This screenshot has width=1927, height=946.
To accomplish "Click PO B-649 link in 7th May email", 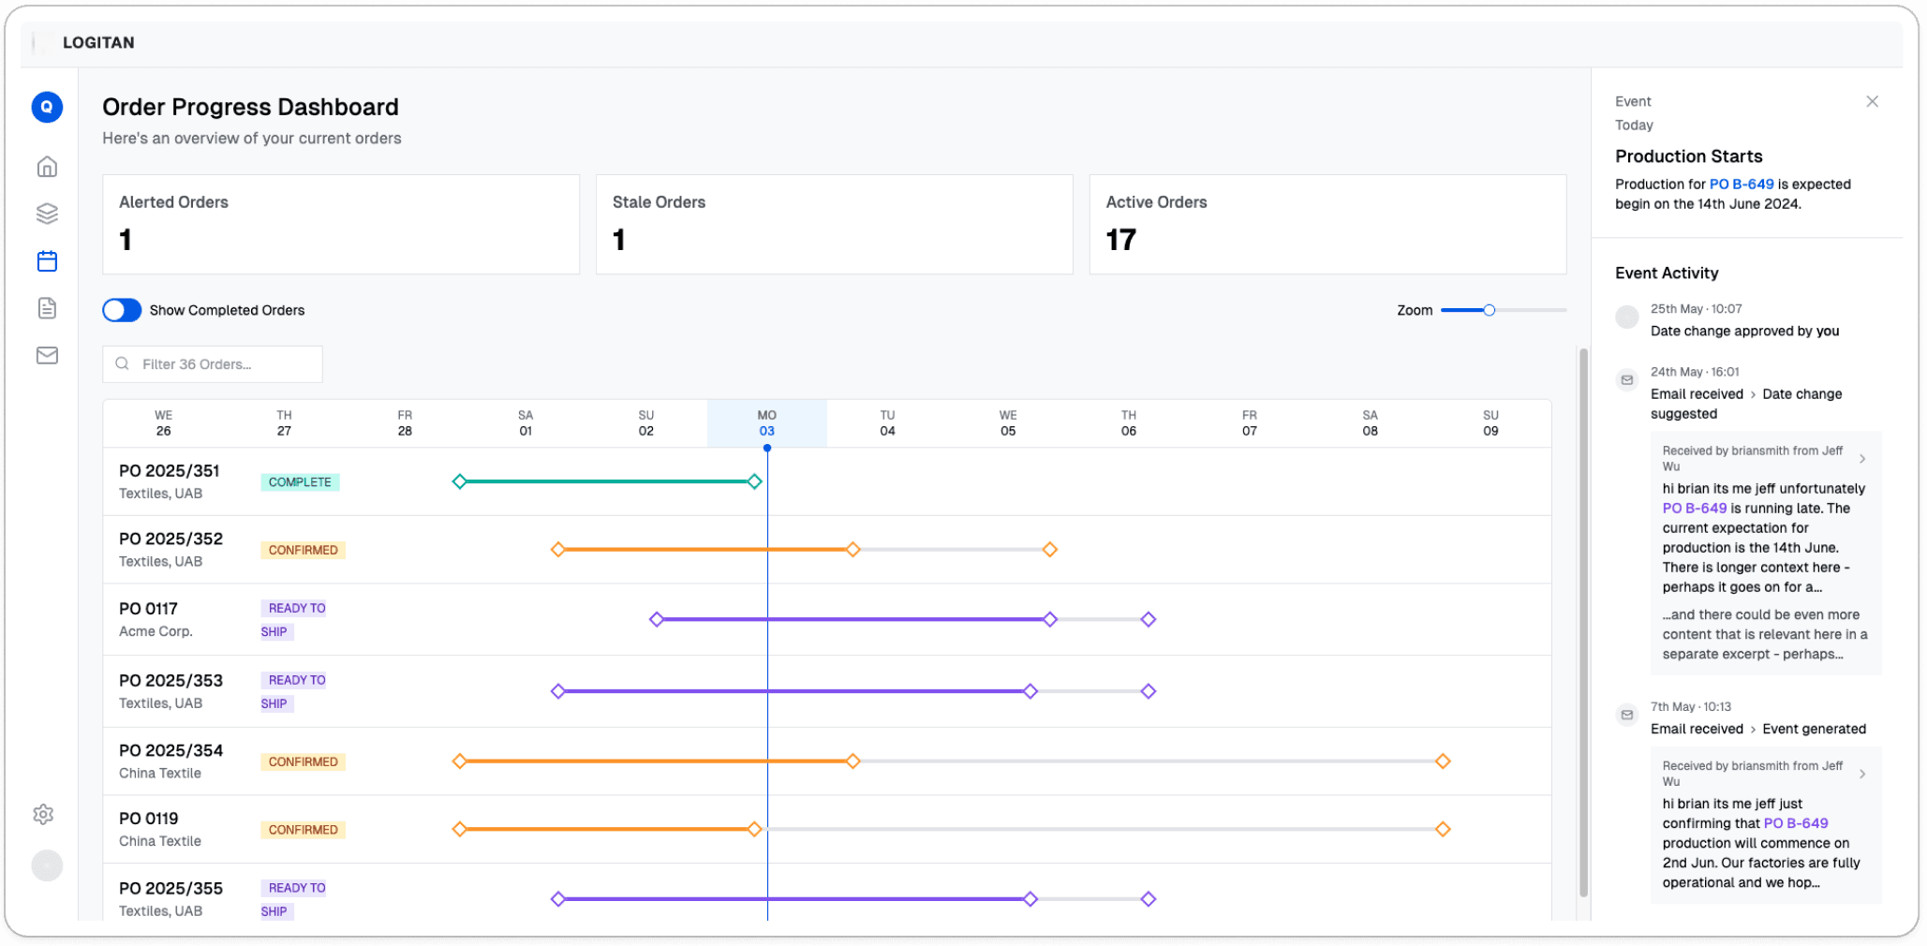I will click(x=1795, y=823).
